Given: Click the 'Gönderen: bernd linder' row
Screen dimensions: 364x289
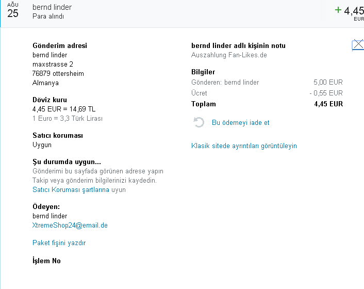Looking at the screenshot, I should 225,82.
